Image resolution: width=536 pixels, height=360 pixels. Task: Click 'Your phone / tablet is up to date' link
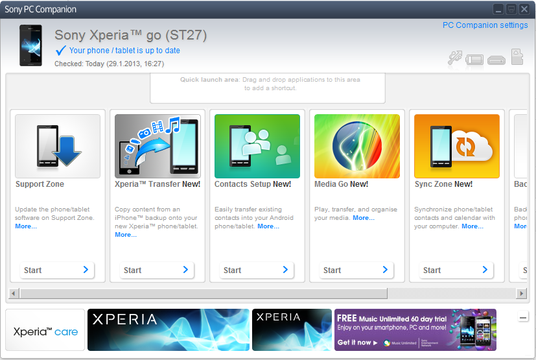click(124, 51)
